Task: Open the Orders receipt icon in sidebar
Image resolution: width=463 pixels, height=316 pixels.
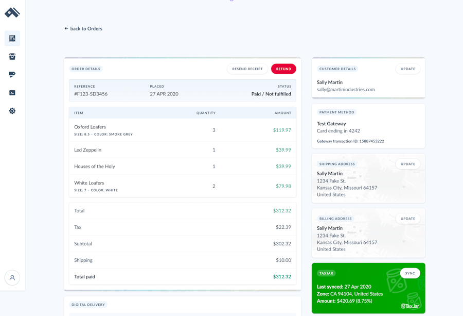Action: [x=11, y=38]
